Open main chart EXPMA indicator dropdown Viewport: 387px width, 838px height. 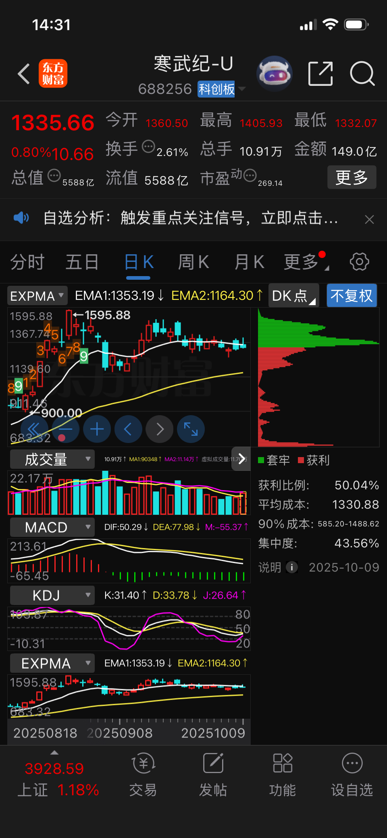click(x=37, y=296)
